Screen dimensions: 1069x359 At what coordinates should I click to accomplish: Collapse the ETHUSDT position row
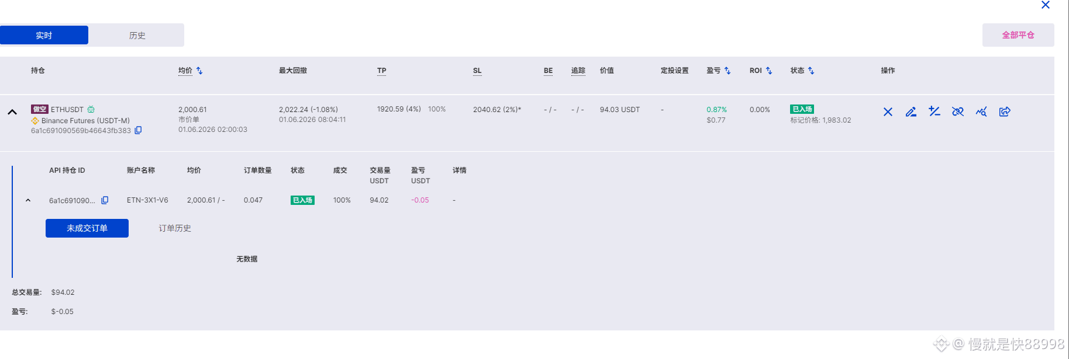click(x=12, y=111)
